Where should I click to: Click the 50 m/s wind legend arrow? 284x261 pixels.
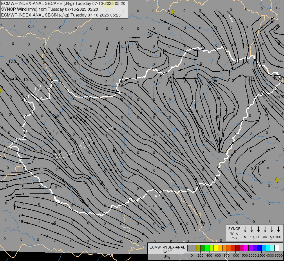[x=272, y=229]
